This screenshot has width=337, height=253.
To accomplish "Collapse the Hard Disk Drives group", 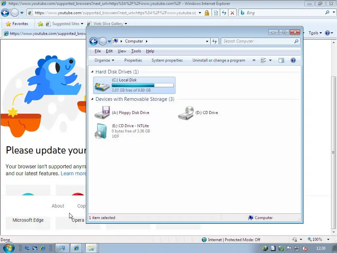I will tap(92, 71).
